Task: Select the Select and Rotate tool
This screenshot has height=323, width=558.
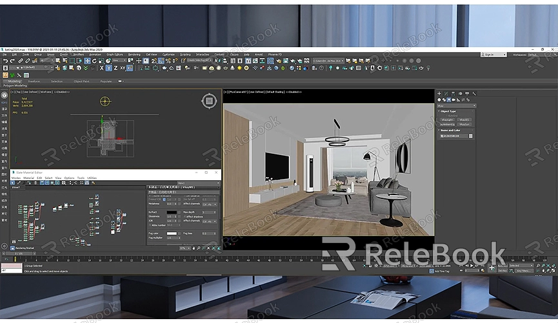Action: (x=94, y=61)
